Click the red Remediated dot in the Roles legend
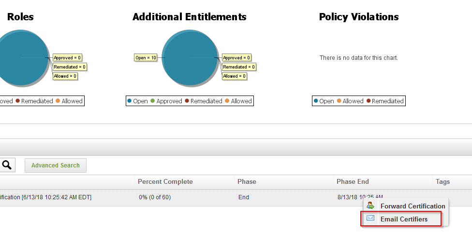This screenshot has height=234, width=472. tap(17, 101)
